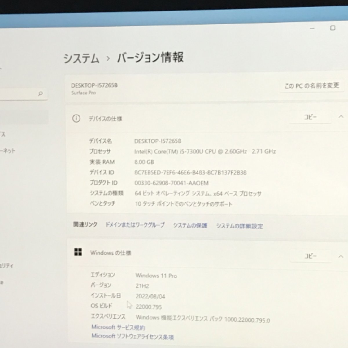The image size is (348, 348).
Task: Select エディション value Windows 11 Pro
Action: coord(156,275)
